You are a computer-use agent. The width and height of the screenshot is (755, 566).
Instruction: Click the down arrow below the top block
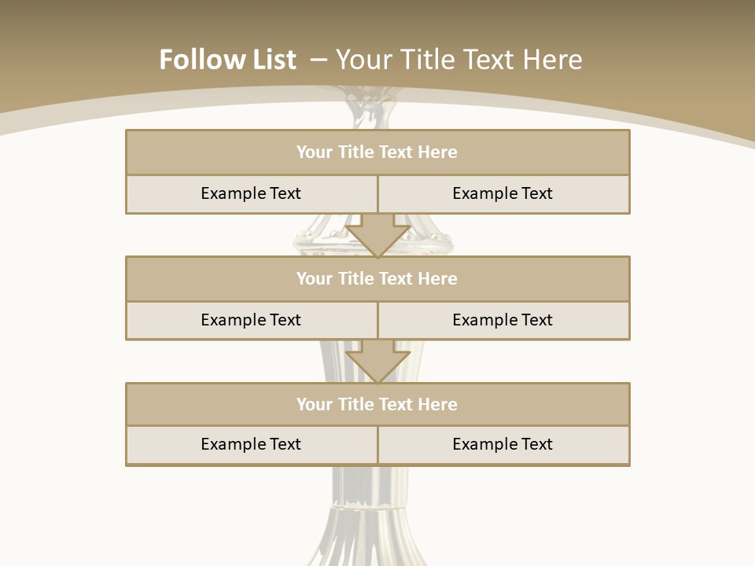click(377, 234)
